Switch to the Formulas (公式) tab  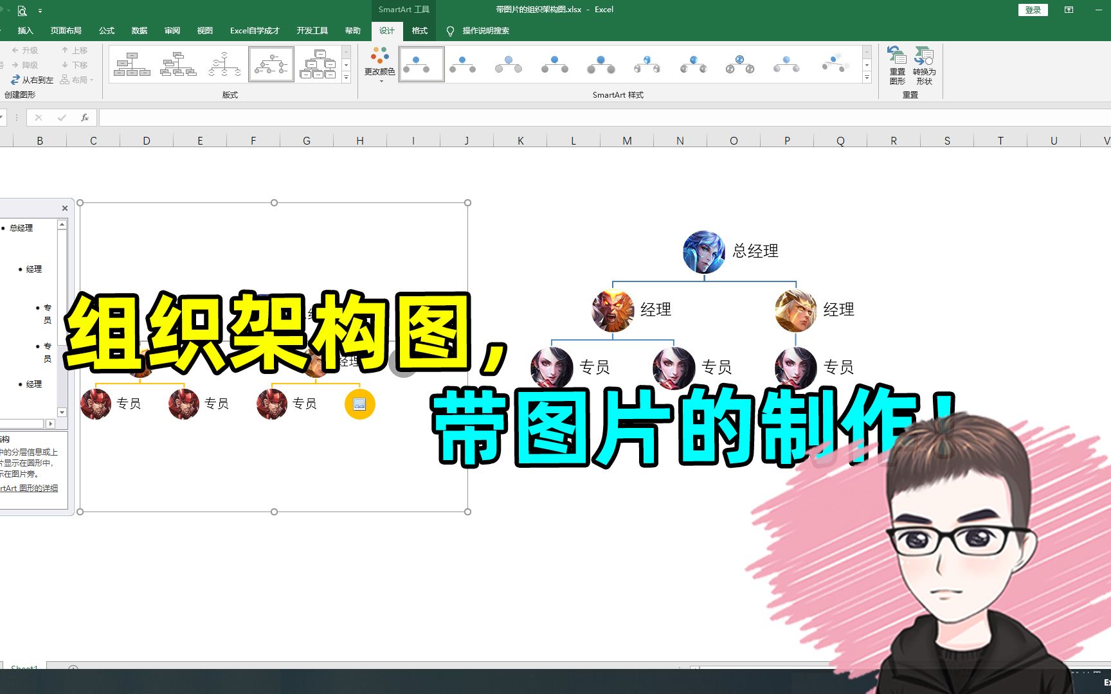coord(107,30)
